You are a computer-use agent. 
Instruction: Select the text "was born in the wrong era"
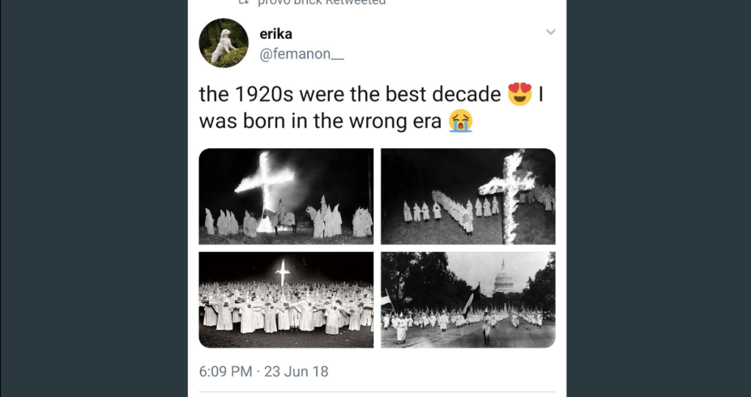320,122
